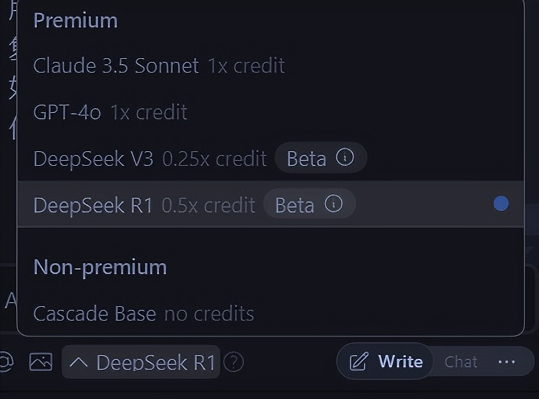
Task: Click the info icon beside DeepSeek V3 Beta
Action: [x=345, y=157]
